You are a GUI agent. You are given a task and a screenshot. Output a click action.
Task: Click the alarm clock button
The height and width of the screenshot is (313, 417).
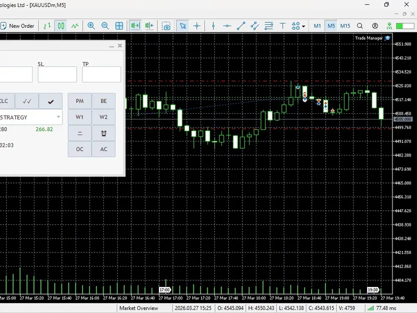pyautogui.click(x=103, y=134)
